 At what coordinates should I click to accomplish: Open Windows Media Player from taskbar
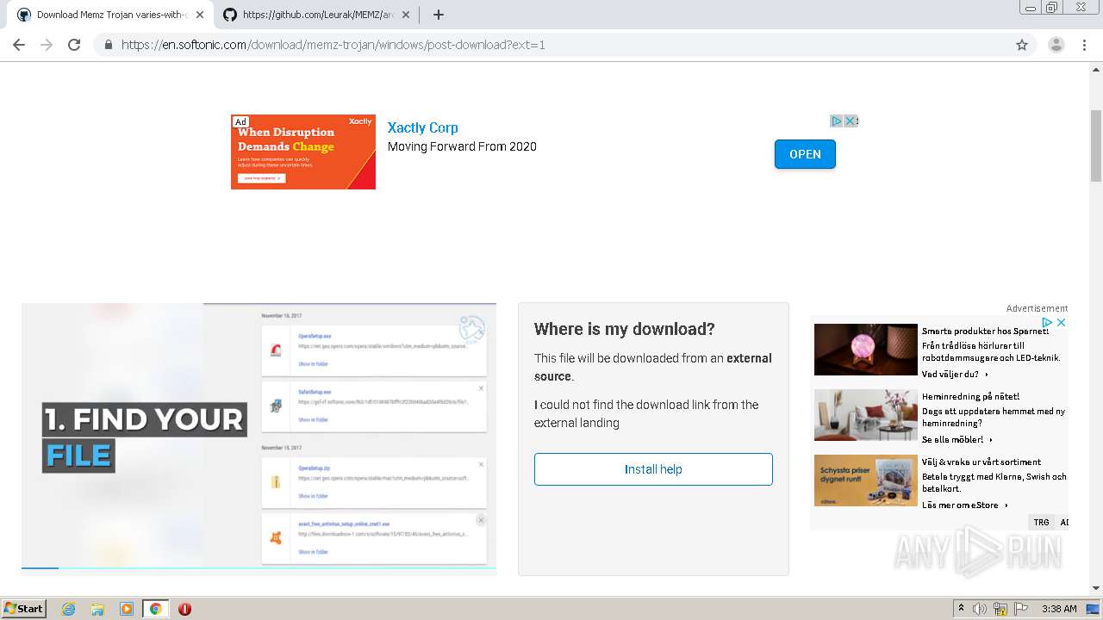127,609
